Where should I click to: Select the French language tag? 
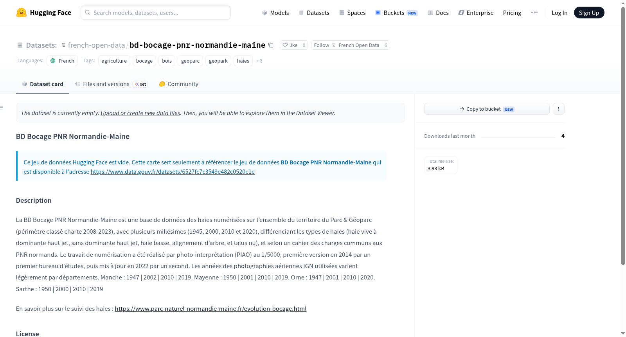(x=62, y=61)
